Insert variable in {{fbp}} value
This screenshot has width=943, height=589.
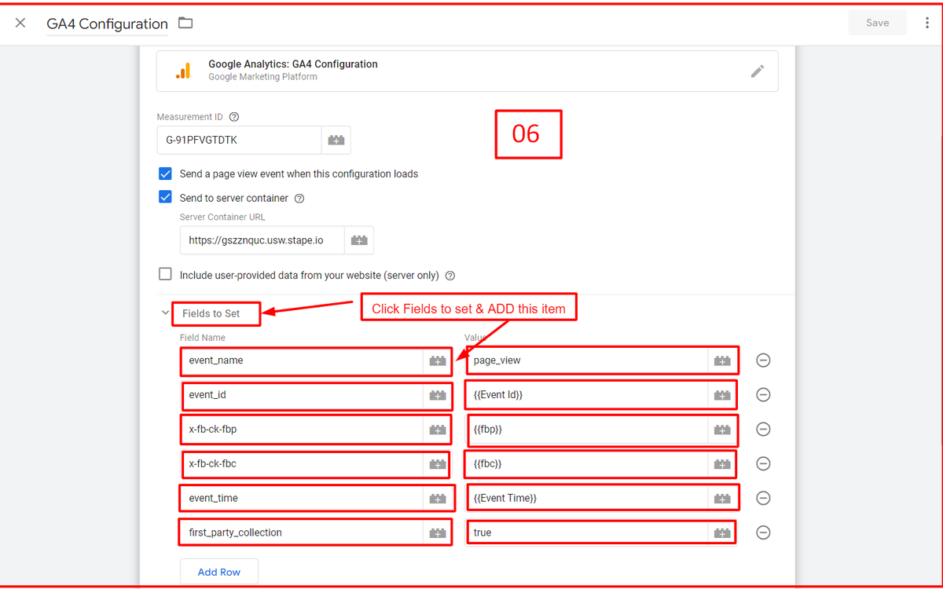pos(722,430)
